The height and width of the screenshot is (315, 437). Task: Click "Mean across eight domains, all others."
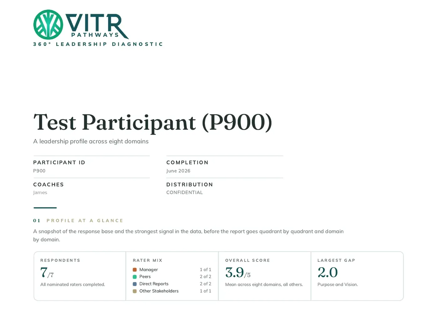264,284
